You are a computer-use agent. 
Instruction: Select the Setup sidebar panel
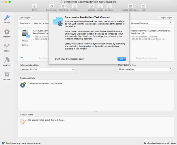click(7, 19)
